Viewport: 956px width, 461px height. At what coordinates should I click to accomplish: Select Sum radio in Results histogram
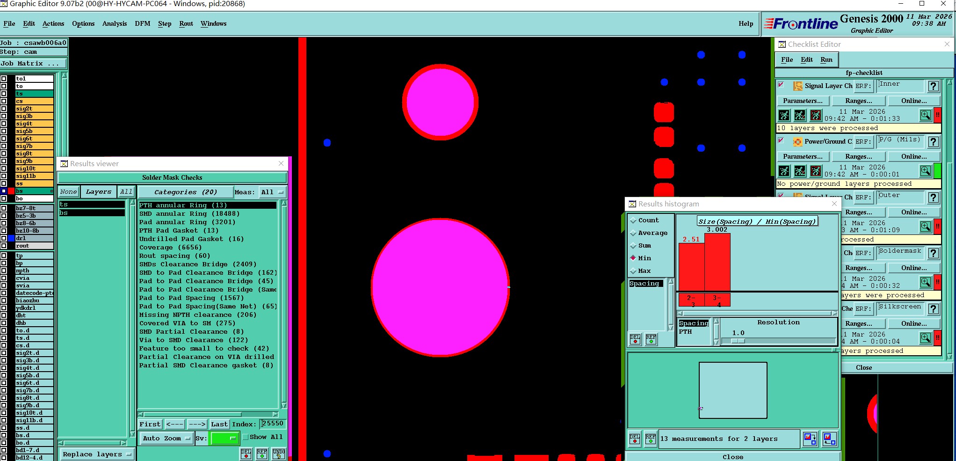pyautogui.click(x=633, y=246)
